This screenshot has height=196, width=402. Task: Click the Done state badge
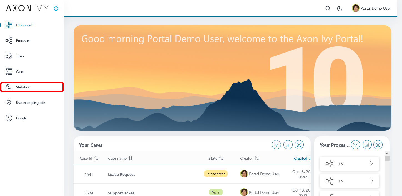[x=216, y=192]
